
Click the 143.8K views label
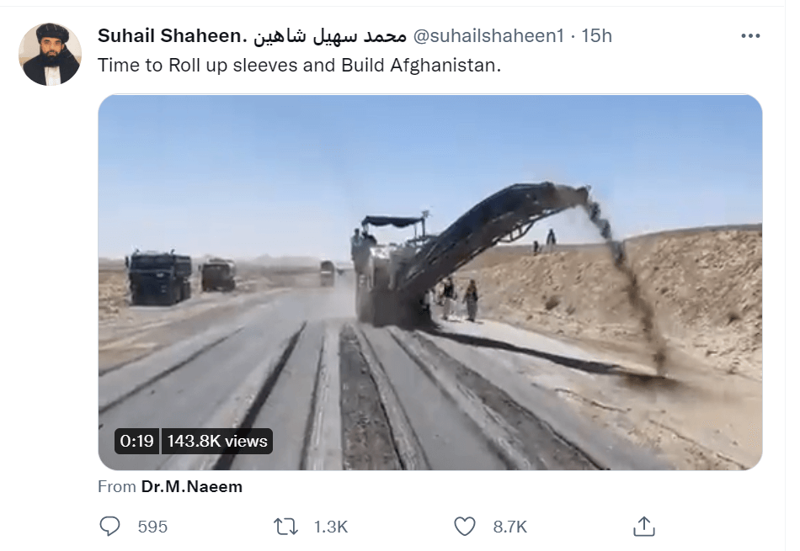coord(216,441)
